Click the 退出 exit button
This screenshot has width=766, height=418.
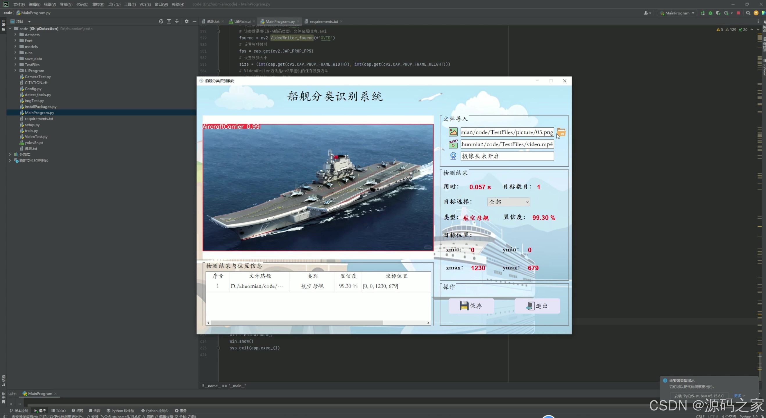tap(537, 306)
